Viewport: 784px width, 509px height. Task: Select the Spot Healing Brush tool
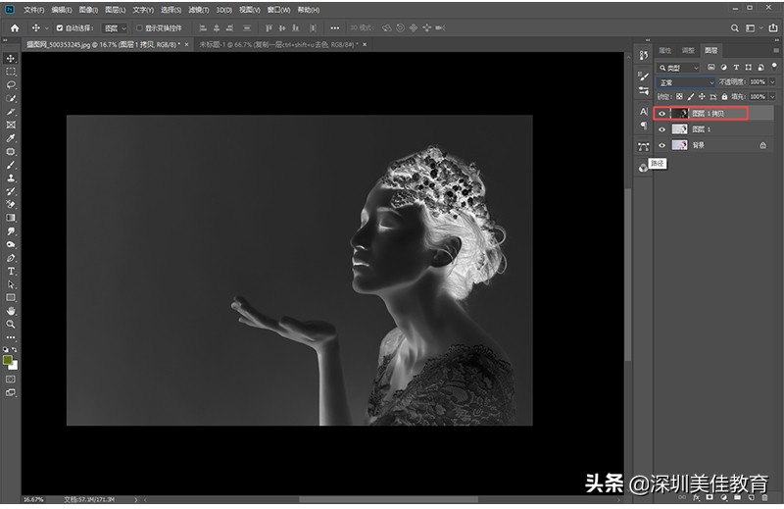coord(11,152)
